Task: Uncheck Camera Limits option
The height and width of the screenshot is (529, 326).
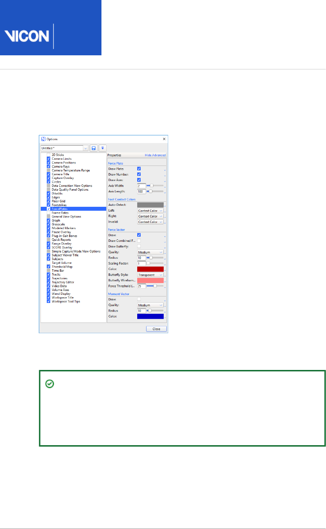Action: point(48,159)
